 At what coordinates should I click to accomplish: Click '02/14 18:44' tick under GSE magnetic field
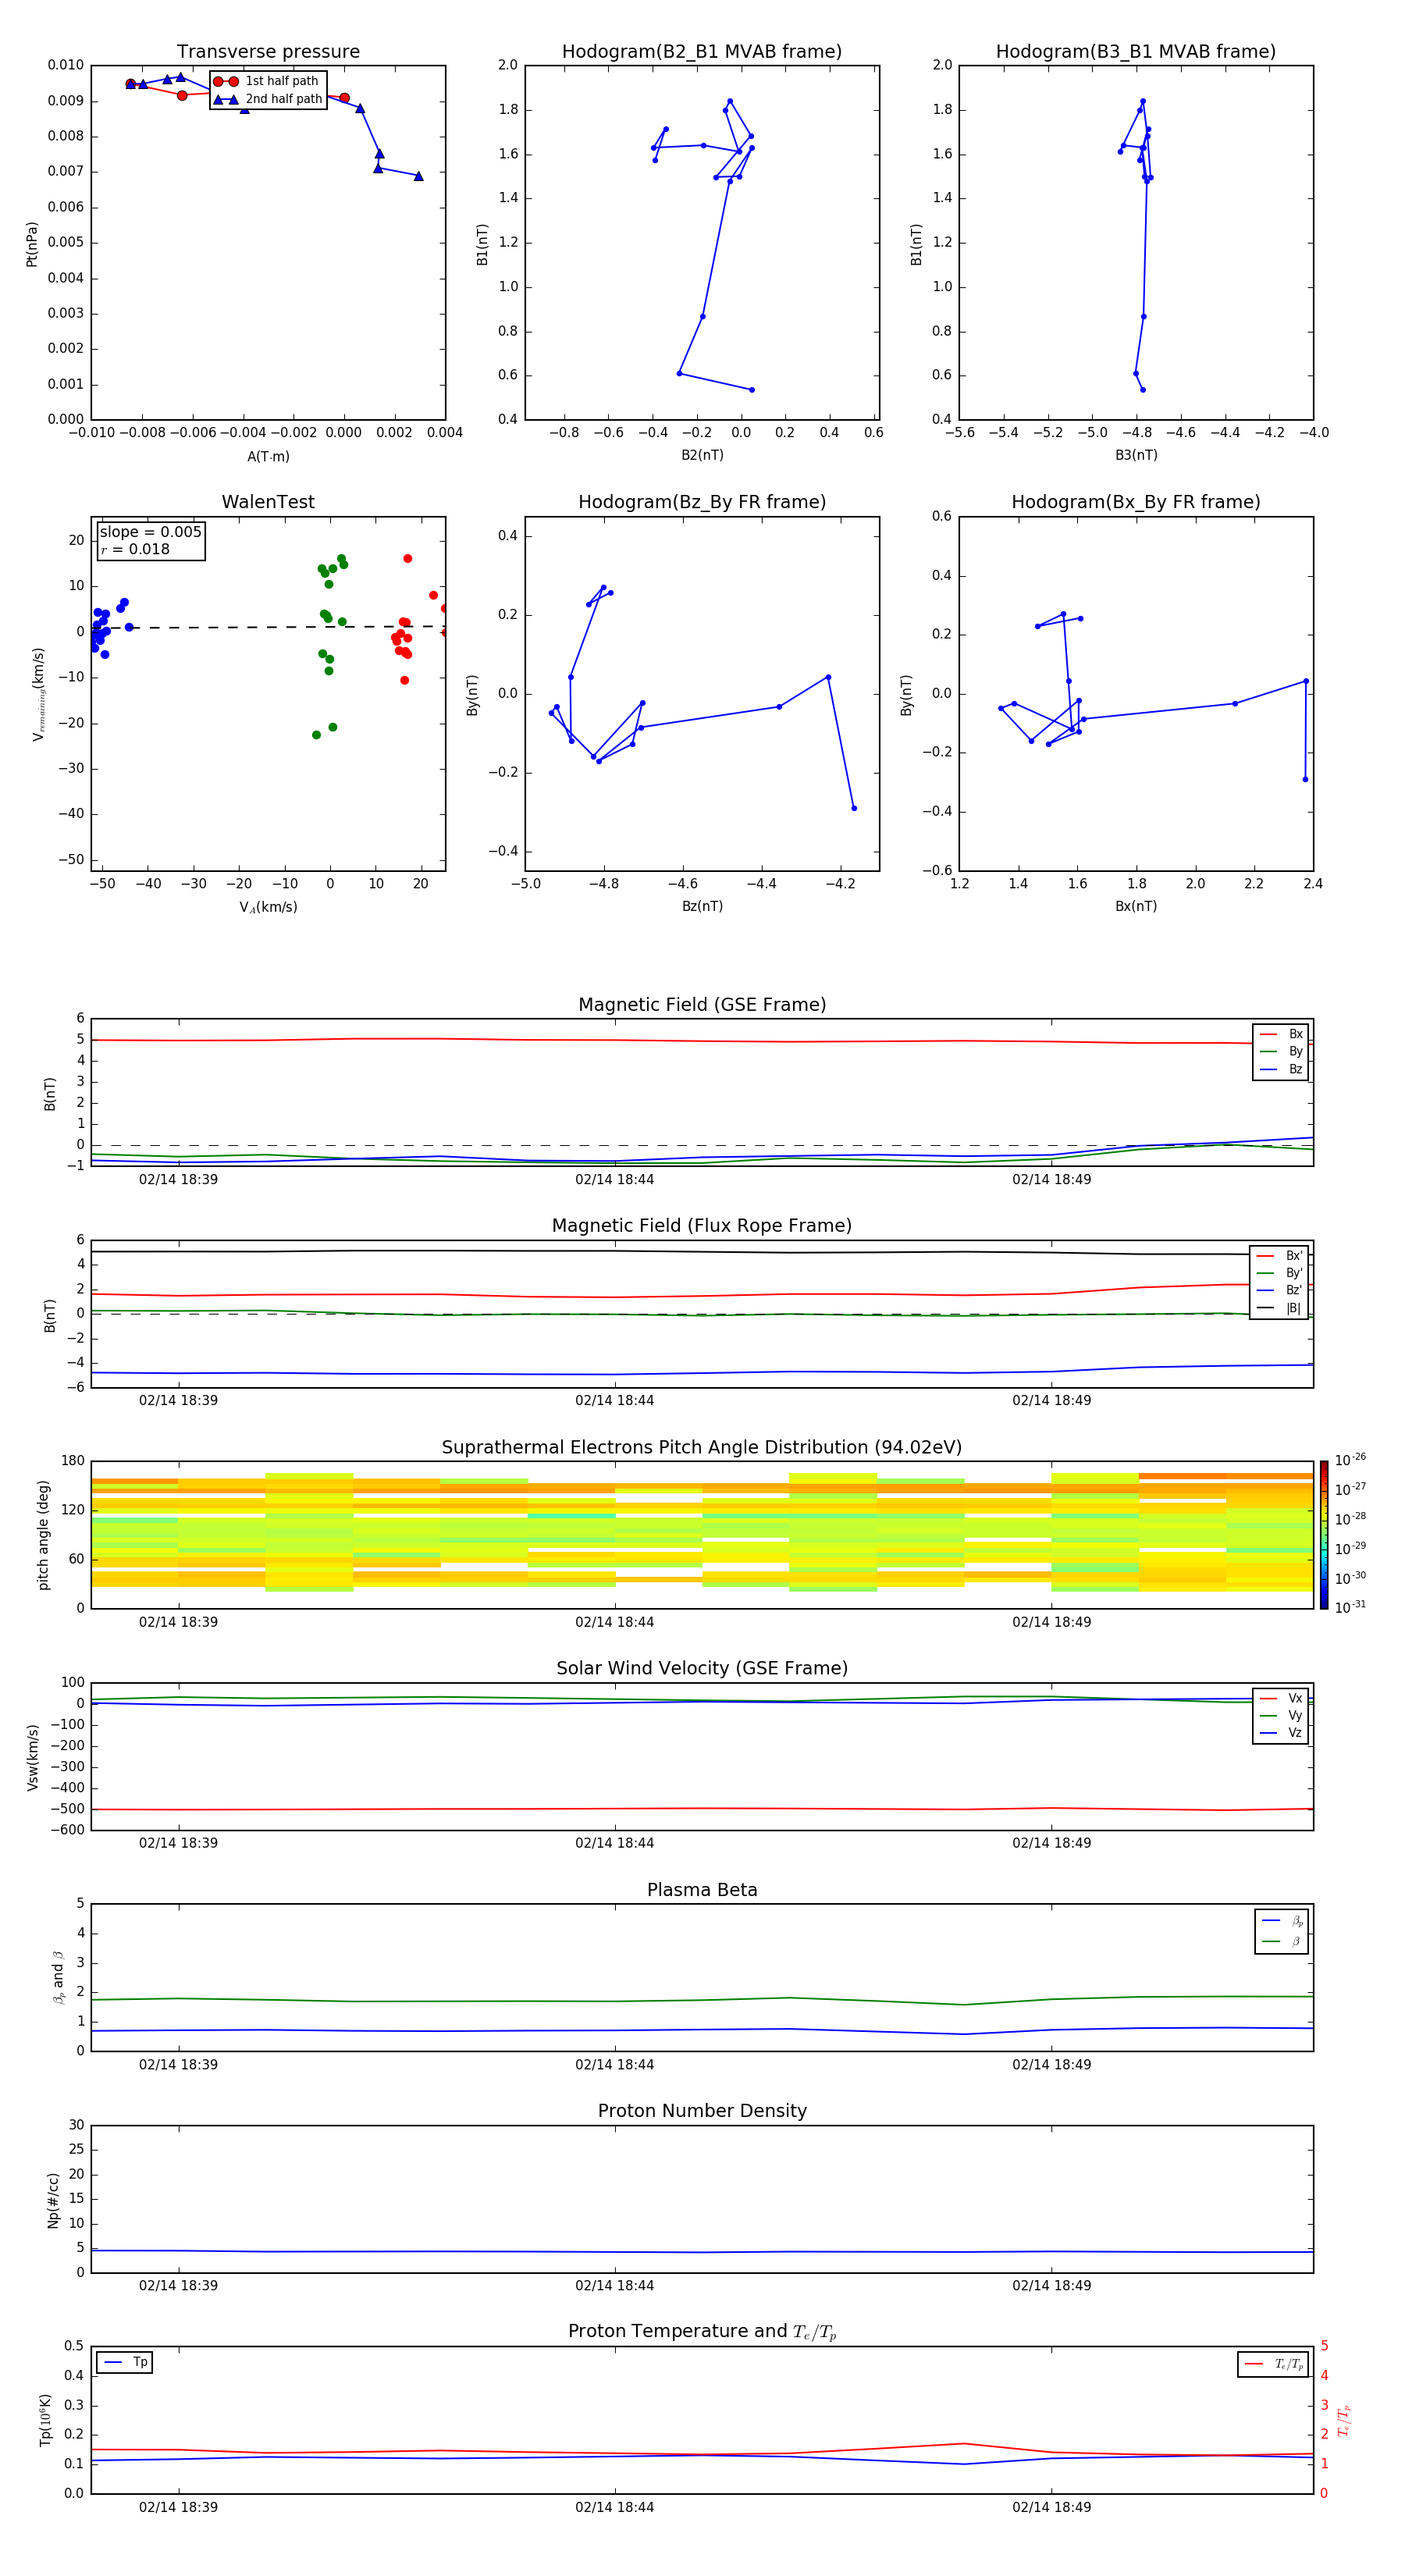614,1180
